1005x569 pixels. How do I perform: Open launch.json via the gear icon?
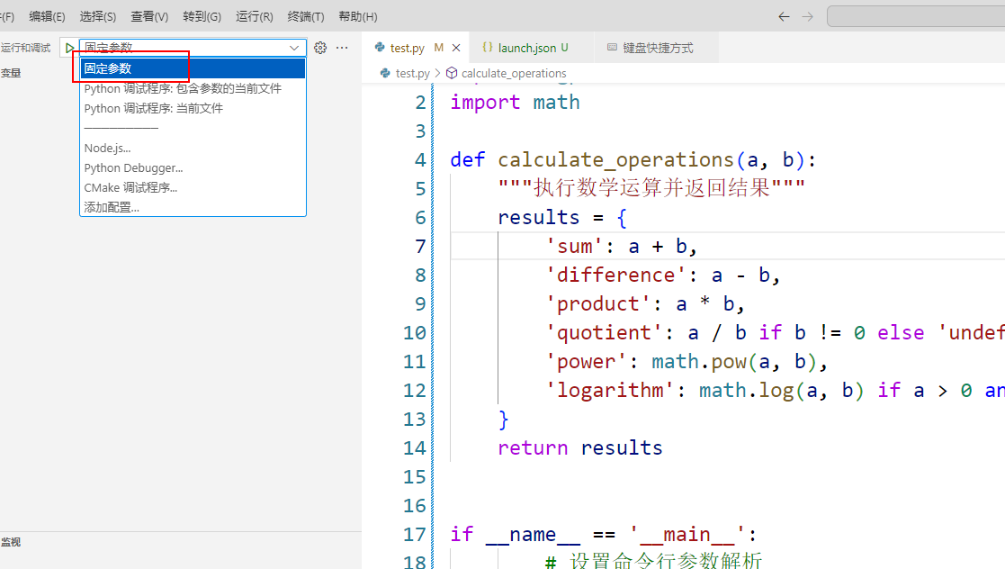[320, 48]
